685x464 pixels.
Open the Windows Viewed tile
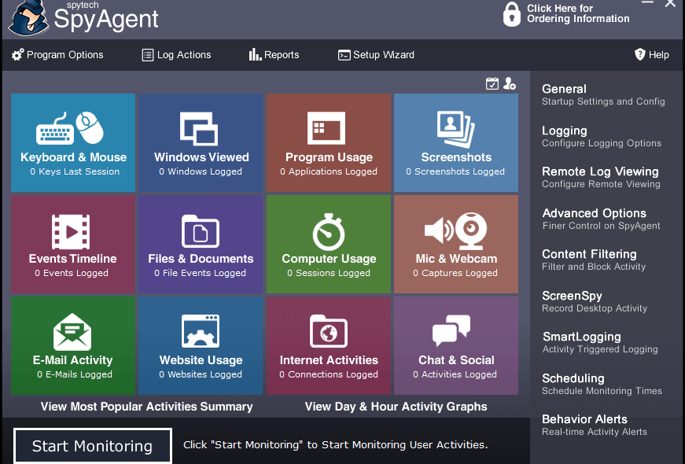[x=201, y=142]
